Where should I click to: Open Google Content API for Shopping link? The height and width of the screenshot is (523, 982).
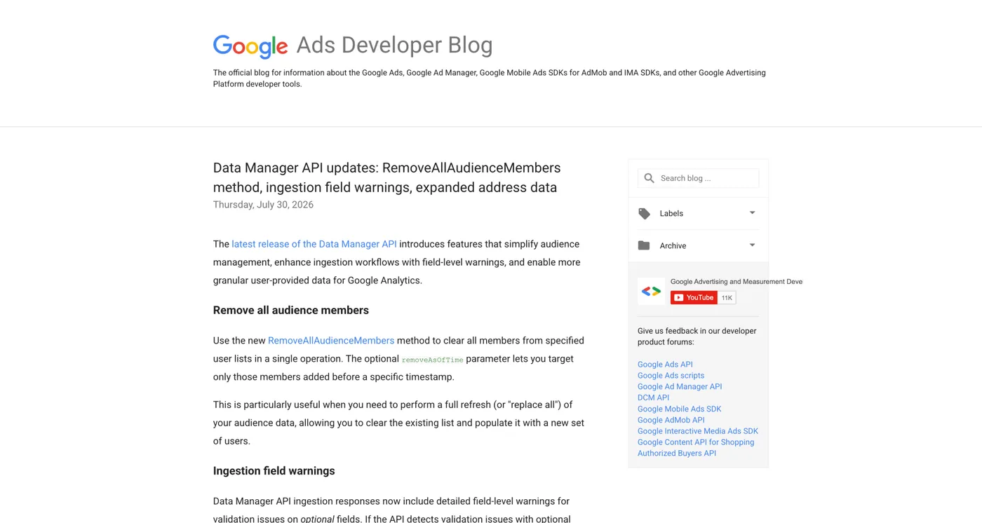click(x=696, y=442)
